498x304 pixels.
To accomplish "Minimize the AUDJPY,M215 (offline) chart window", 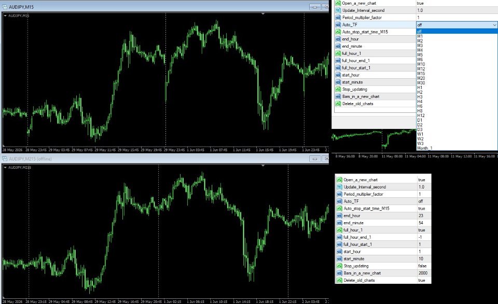I will coord(315,159).
